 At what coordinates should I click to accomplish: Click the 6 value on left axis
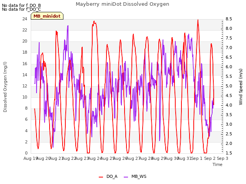coord(26,120)
